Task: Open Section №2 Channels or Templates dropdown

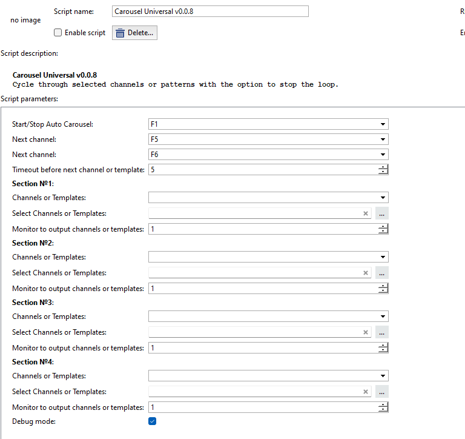Action: tap(268, 257)
